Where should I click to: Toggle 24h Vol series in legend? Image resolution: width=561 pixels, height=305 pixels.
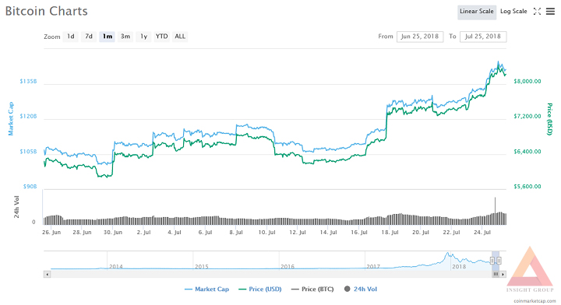point(361,289)
